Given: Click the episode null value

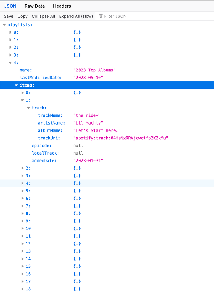Looking at the screenshot, I should (78, 145).
